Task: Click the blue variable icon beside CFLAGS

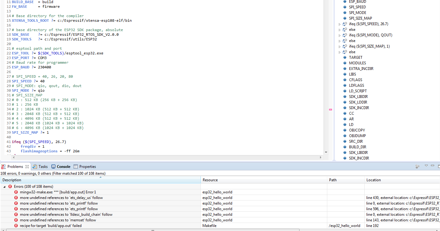Action: click(x=345, y=80)
